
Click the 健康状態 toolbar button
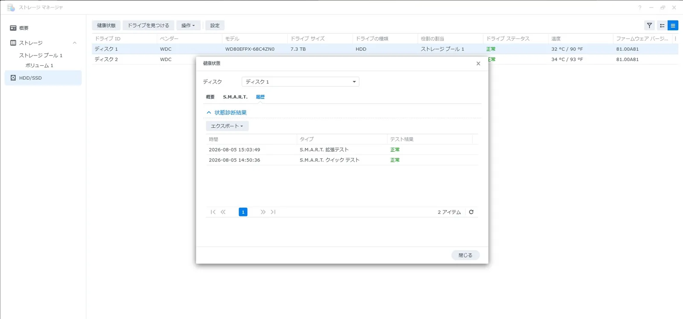tap(106, 26)
